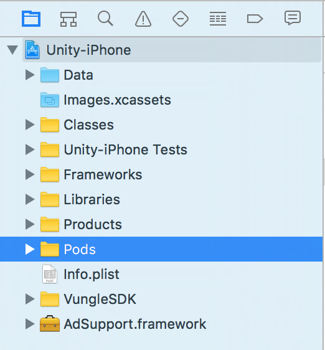Collapse the Unity-iPhone project tree
This screenshot has width=325, height=350.
click(x=12, y=50)
